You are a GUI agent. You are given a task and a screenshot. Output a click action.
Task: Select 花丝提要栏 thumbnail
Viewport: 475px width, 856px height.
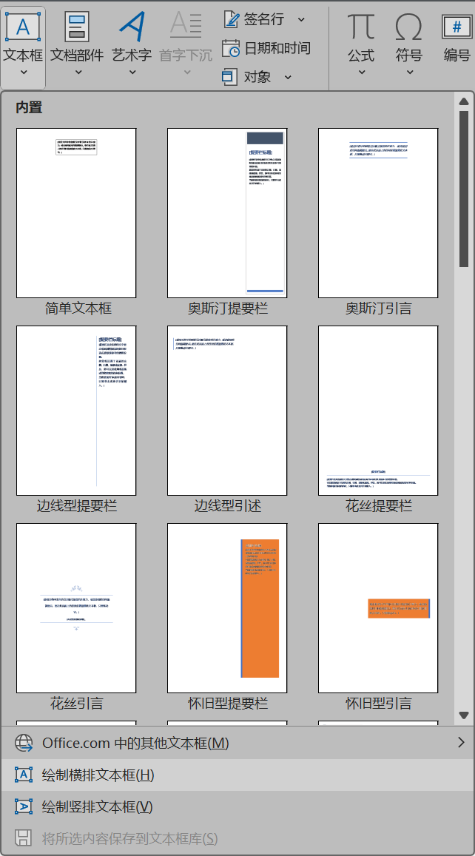point(378,411)
